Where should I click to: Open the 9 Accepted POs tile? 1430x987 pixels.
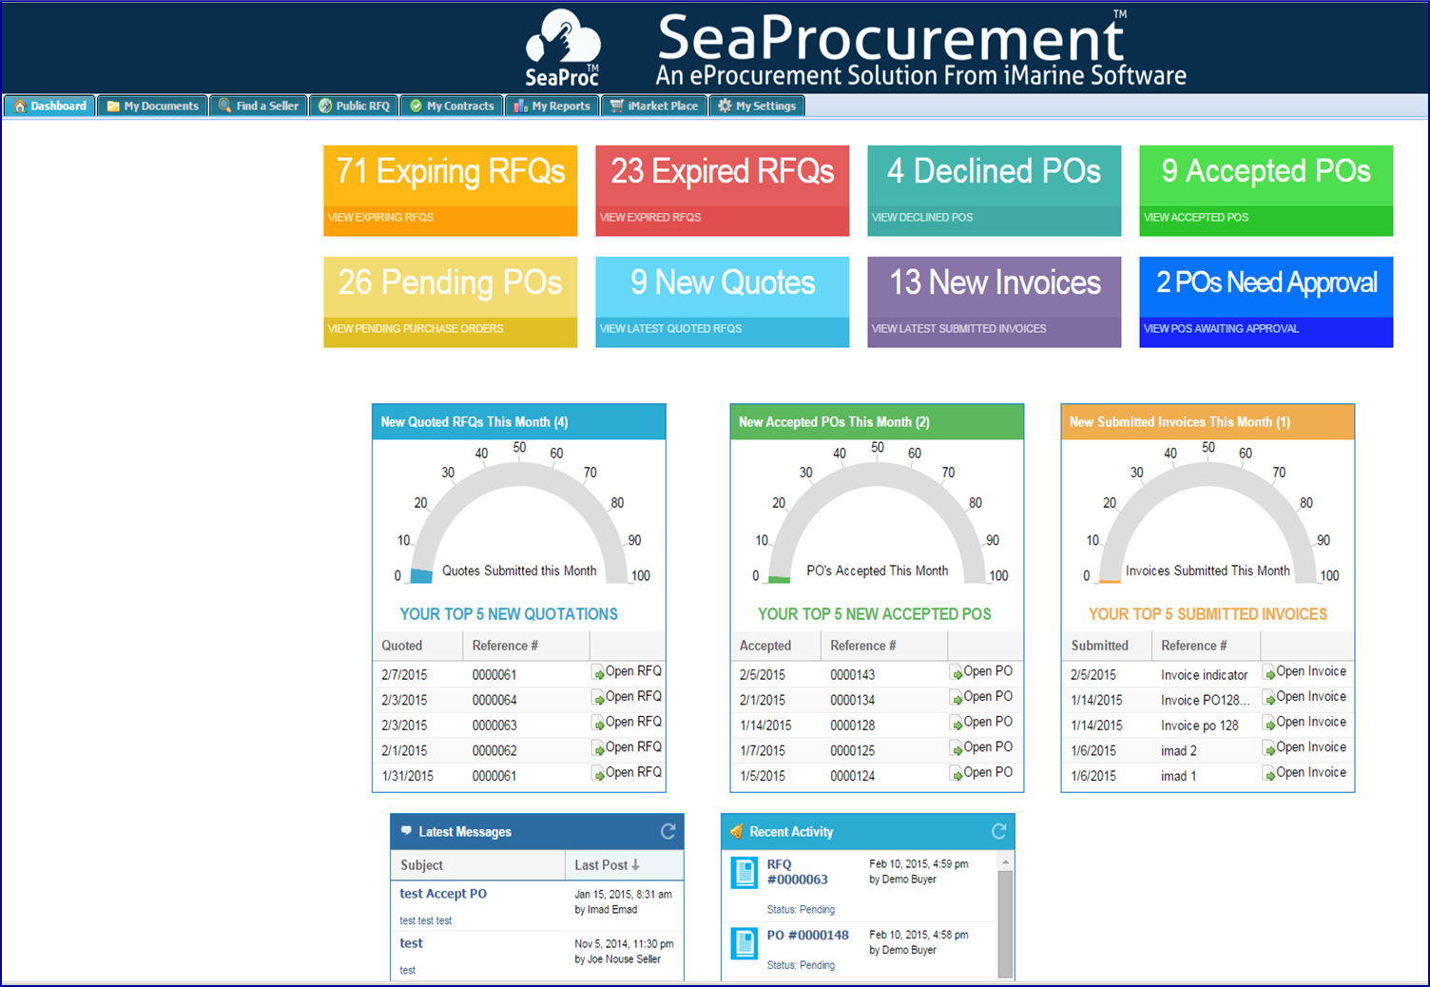pos(1266,190)
